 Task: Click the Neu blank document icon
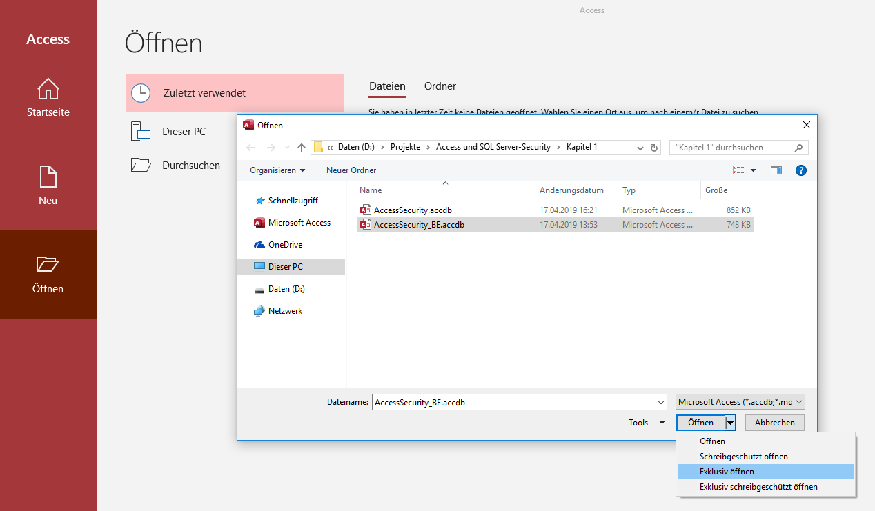48,177
